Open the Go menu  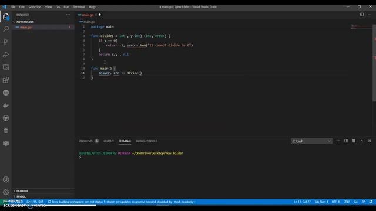click(58, 7)
